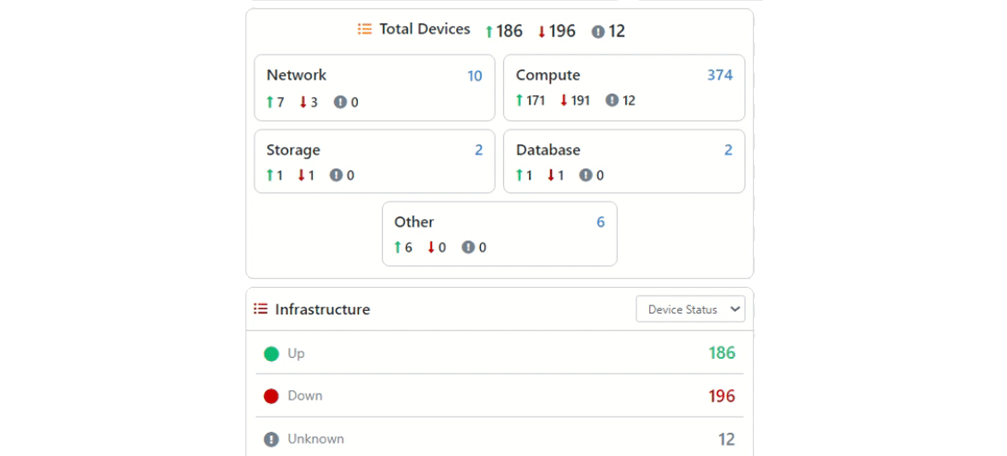Screen dimensions: 1007x456
Task: Open Network total count 10
Action: [x=475, y=76]
